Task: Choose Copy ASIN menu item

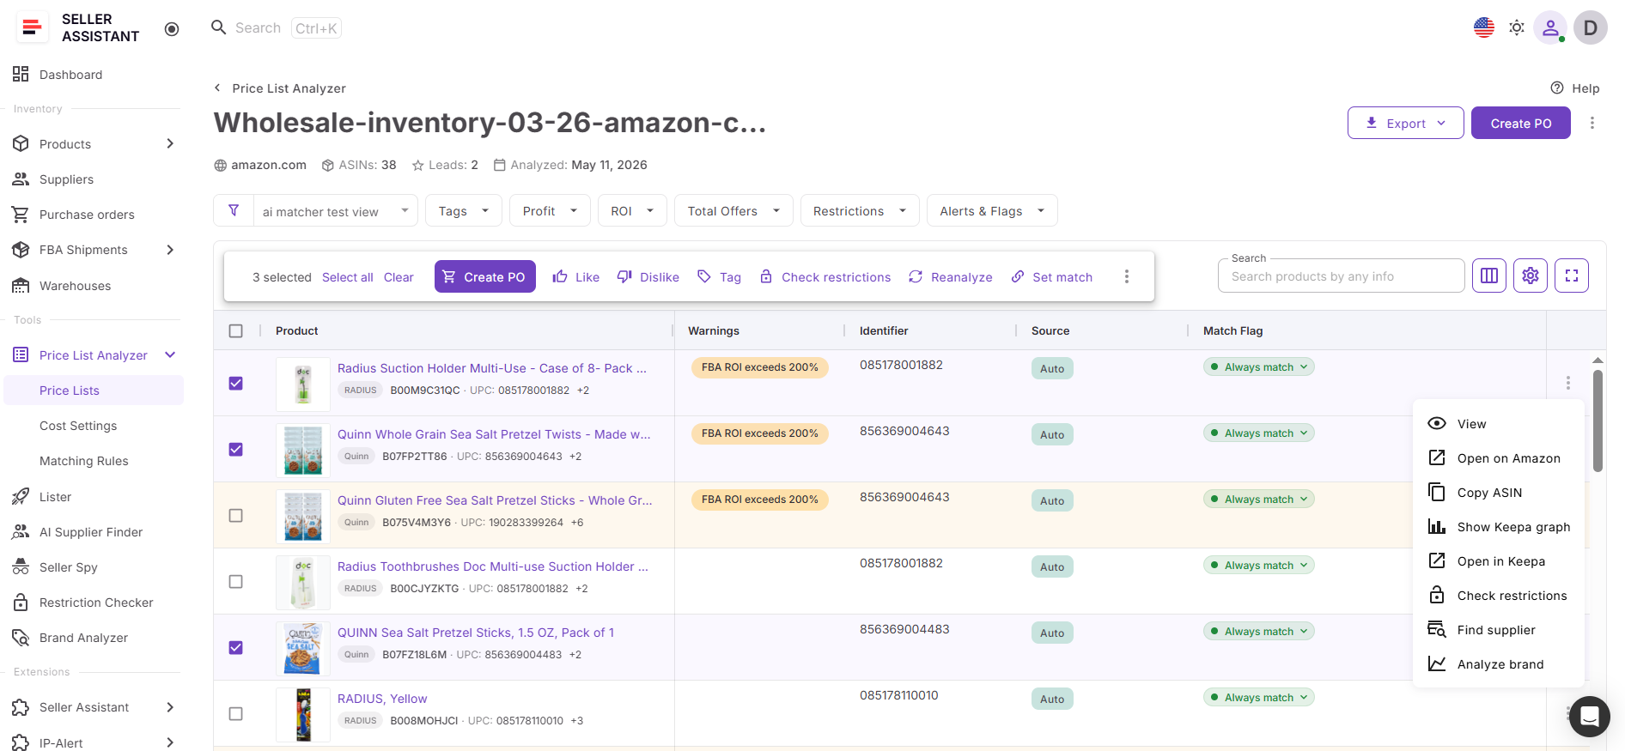Action: pos(1499,493)
